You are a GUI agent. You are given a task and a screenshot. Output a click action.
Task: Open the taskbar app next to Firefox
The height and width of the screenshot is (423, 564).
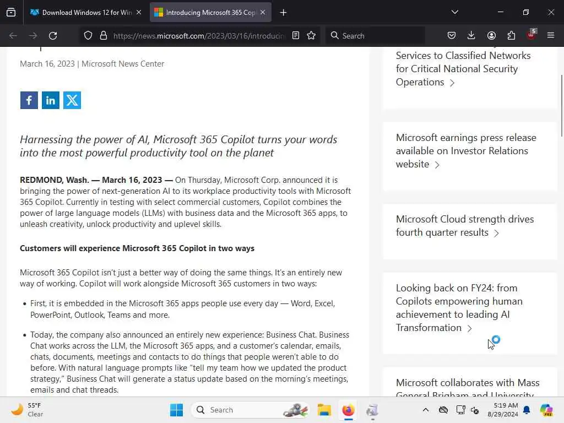pyautogui.click(x=372, y=410)
